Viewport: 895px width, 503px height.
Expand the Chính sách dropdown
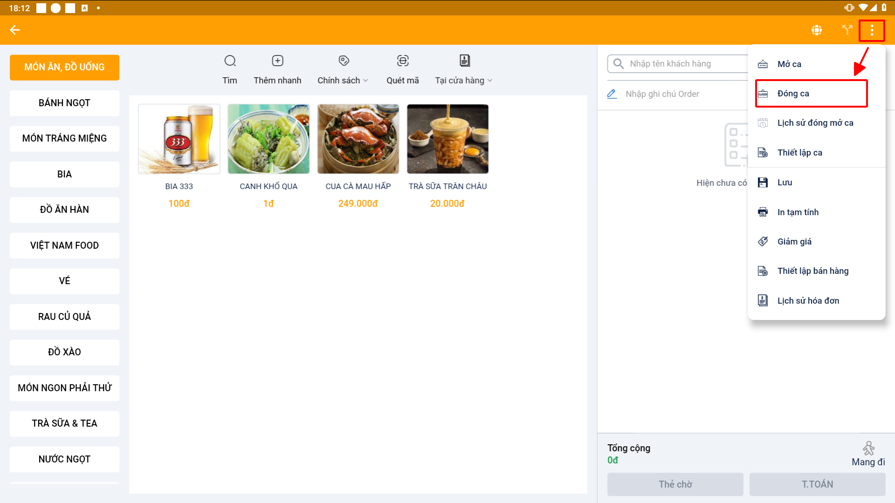343,80
